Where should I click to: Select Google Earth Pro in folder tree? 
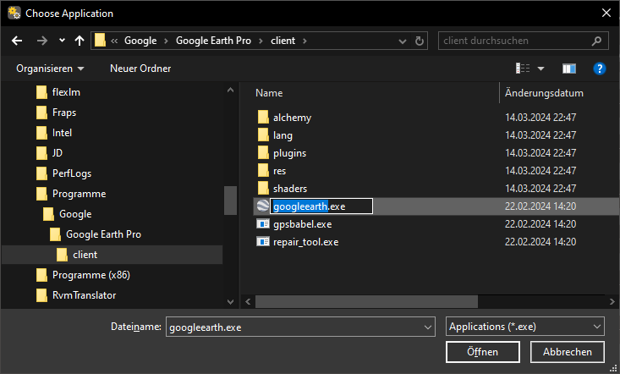coord(103,234)
